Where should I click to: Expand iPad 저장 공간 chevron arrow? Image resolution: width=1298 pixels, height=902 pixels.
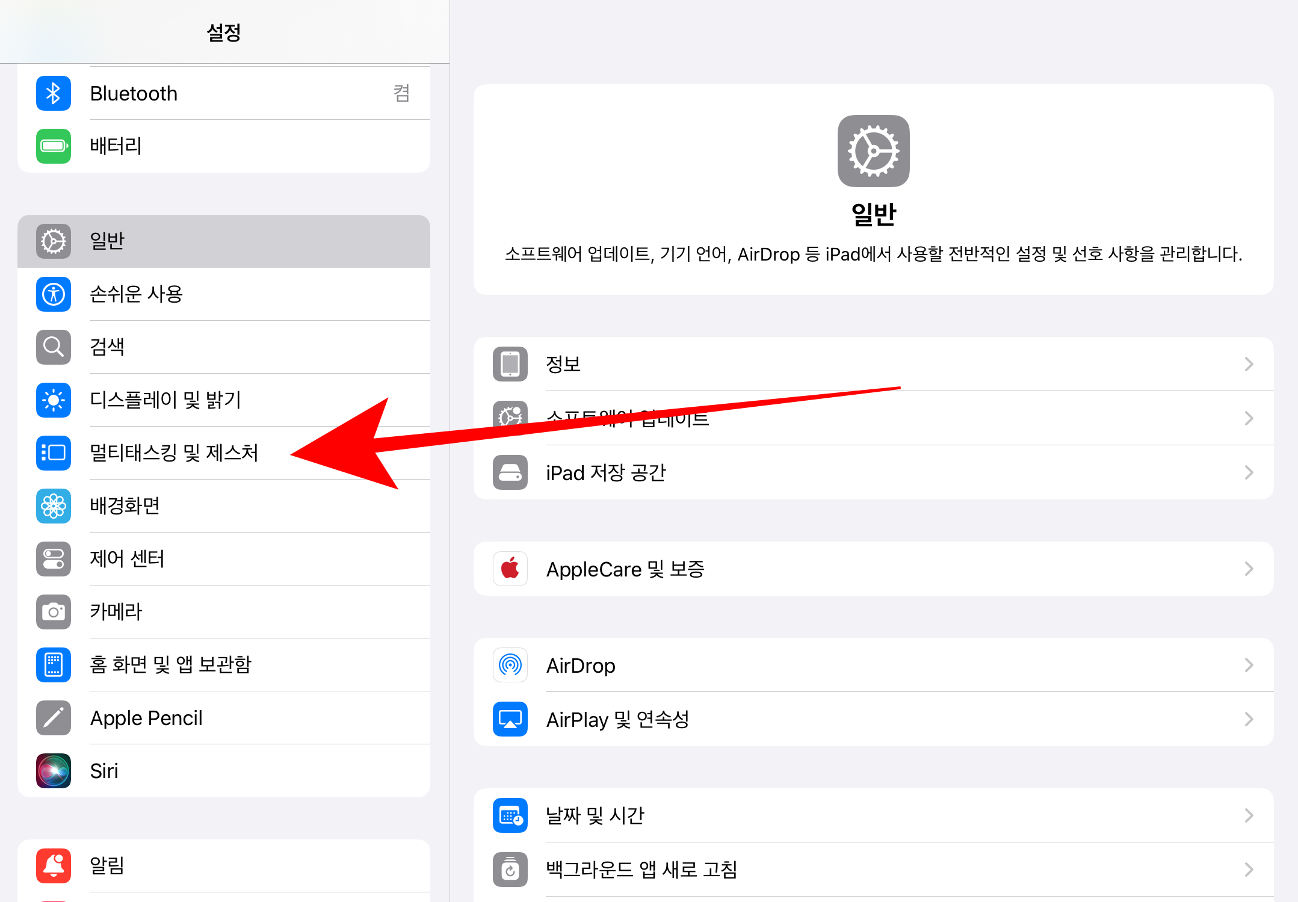coord(1249,472)
